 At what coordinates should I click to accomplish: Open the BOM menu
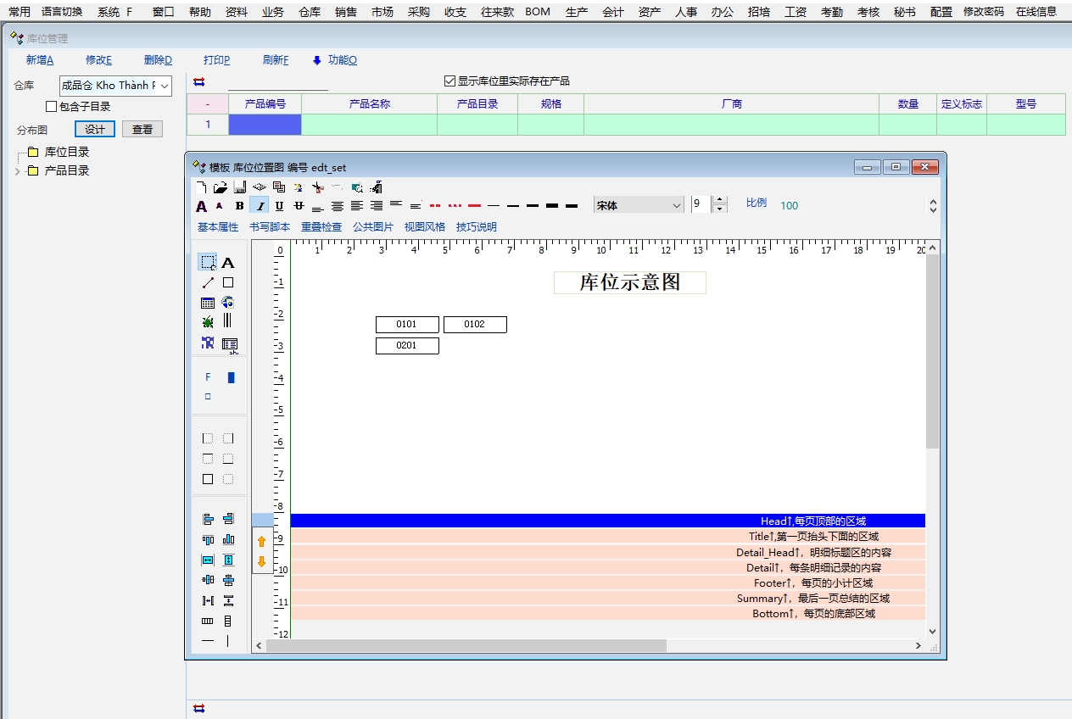pyautogui.click(x=537, y=12)
